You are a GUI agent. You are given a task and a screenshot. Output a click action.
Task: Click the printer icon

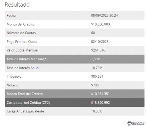coord(129,123)
